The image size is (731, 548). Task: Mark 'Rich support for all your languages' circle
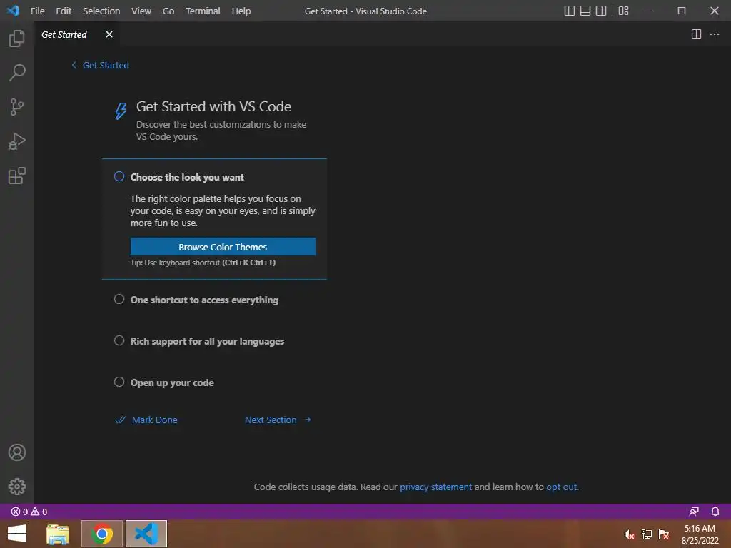[119, 340]
